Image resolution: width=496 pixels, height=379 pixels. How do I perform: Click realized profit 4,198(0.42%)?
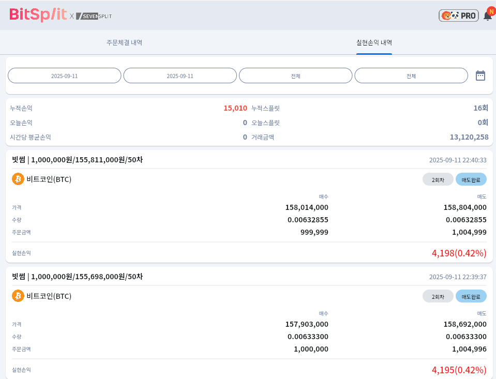pyautogui.click(x=459, y=253)
